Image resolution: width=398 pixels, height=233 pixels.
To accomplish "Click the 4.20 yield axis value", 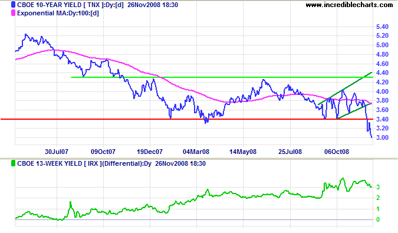I will point(382,82).
